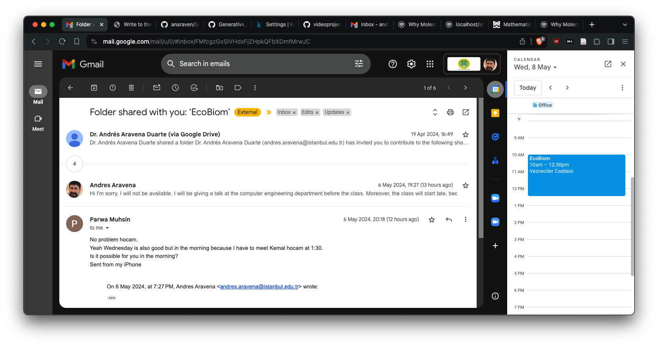Open Google Keep in side panel
This screenshot has width=658, height=346.
(x=495, y=113)
